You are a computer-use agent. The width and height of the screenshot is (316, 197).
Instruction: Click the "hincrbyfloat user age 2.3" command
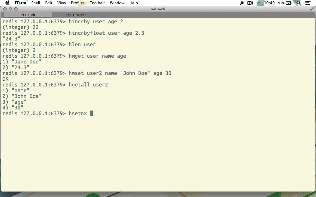point(106,33)
